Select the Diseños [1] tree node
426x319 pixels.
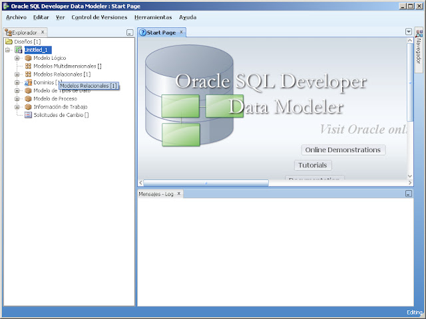click(27, 42)
